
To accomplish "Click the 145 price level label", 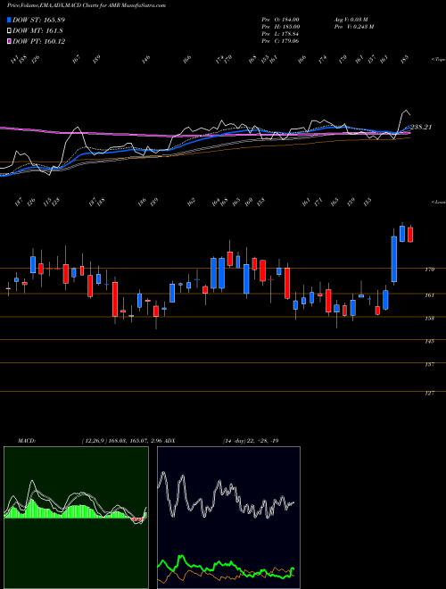I will [x=430, y=341].
